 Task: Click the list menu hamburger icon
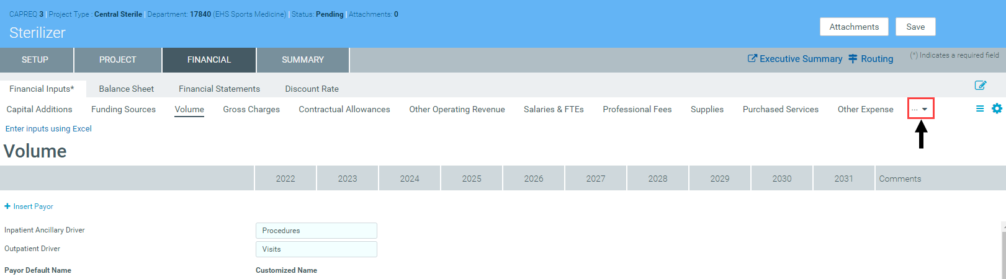click(x=980, y=108)
